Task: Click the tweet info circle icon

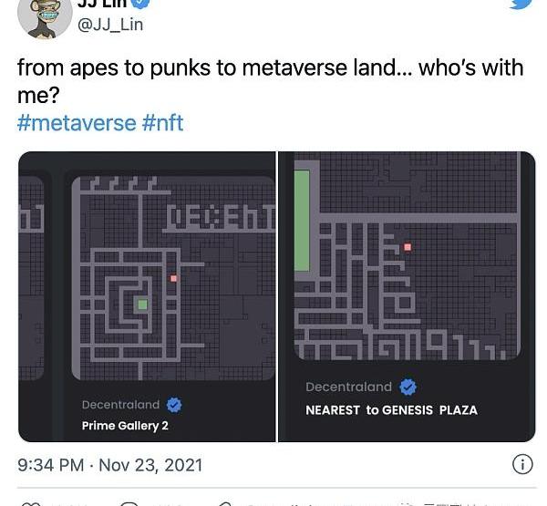Action: pyautogui.click(x=522, y=464)
